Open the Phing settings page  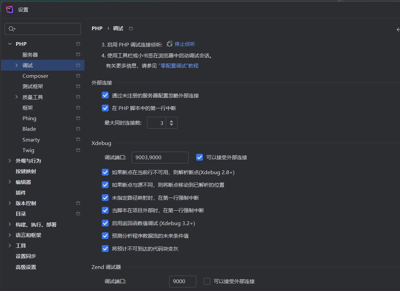29,118
